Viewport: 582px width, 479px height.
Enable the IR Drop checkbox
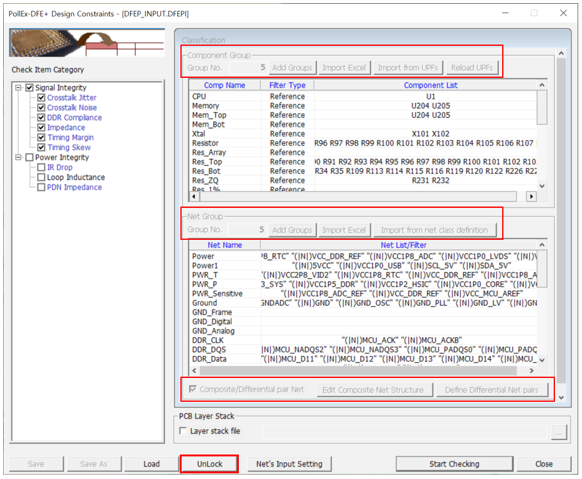41,168
